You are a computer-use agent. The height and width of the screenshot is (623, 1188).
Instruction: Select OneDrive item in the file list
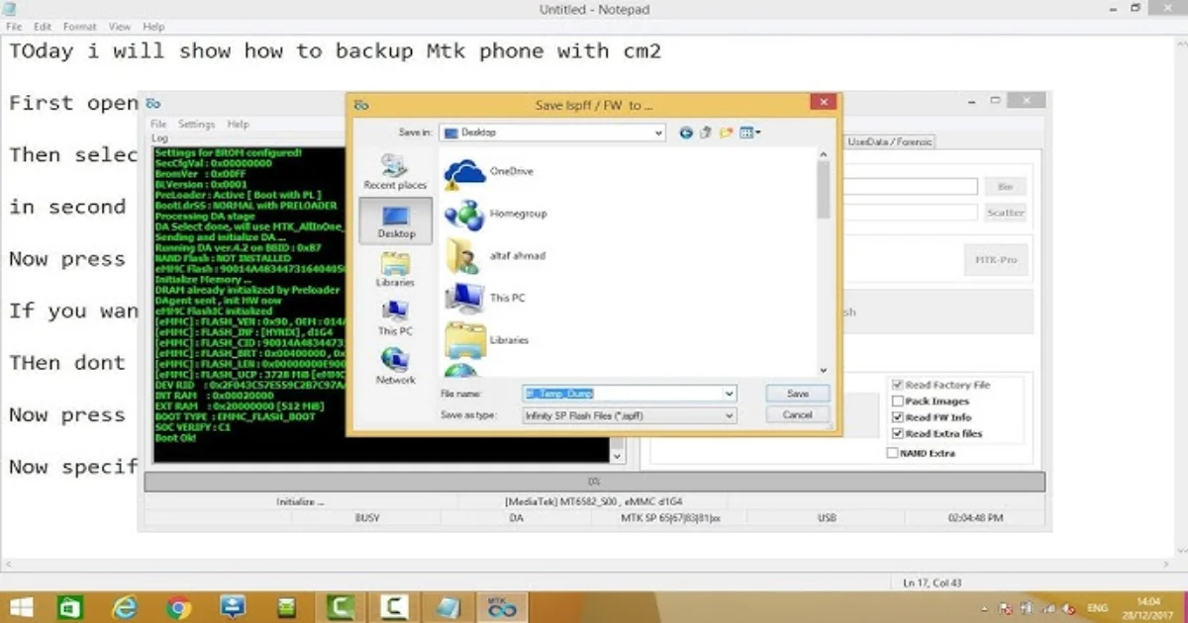[489, 172]
